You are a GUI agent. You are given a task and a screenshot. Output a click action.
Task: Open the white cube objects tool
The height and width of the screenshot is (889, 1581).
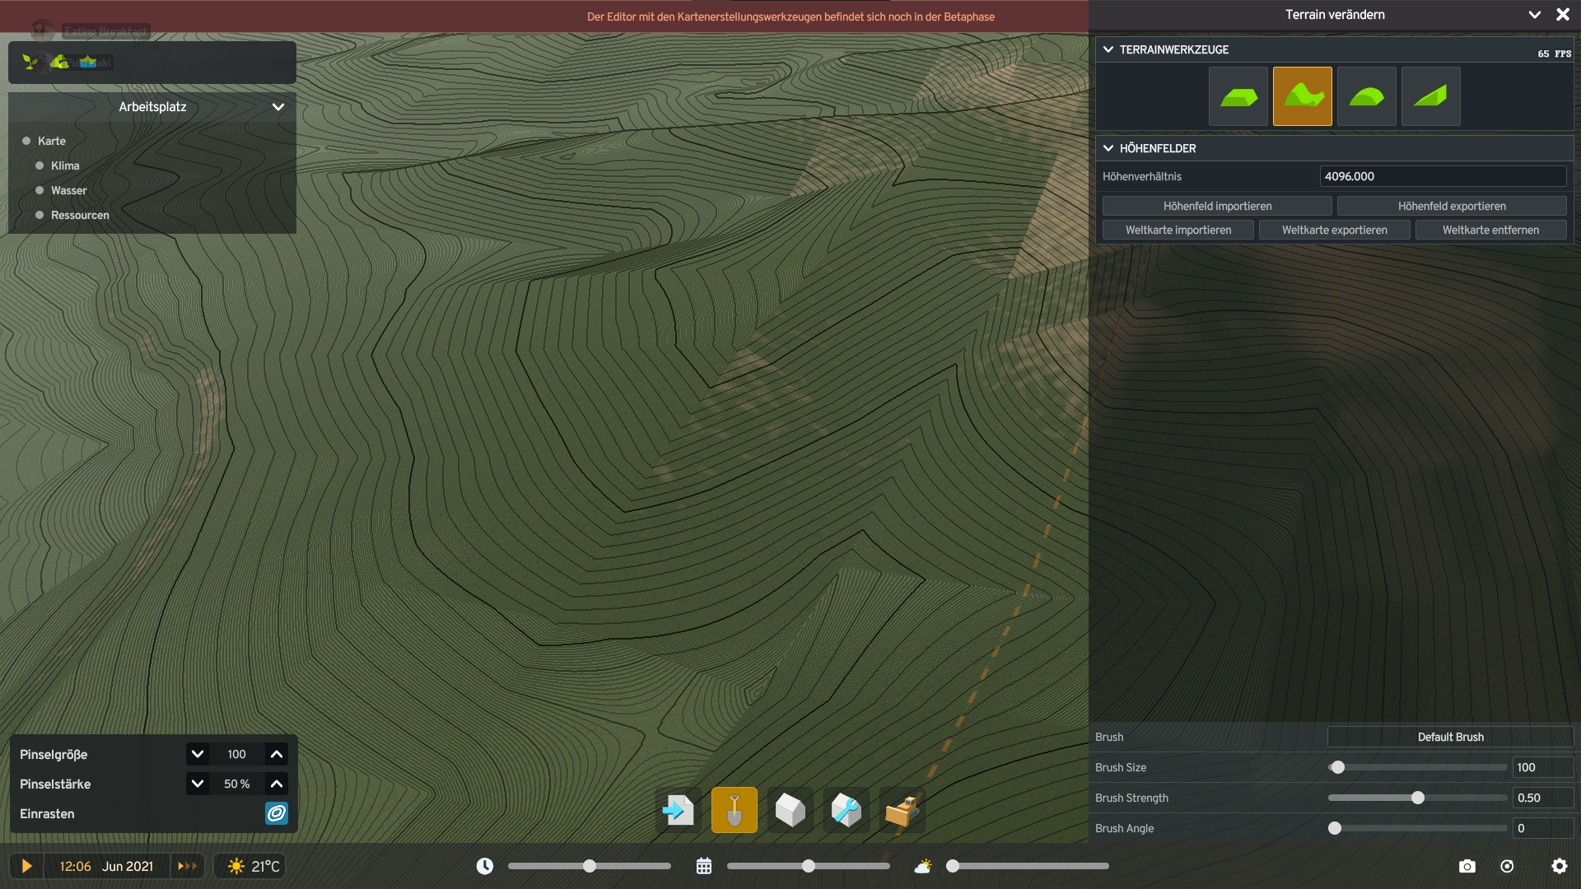pos(790,810)
